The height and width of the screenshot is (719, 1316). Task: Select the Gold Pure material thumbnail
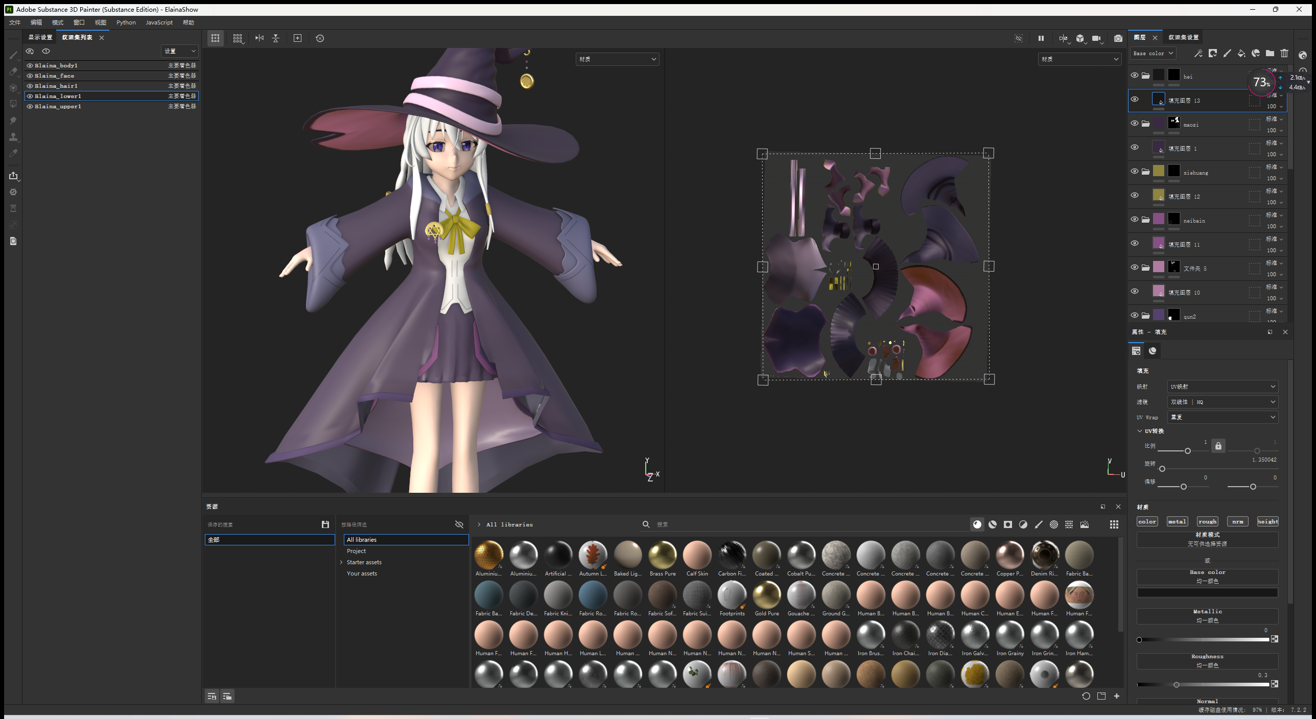pos(766,596)
